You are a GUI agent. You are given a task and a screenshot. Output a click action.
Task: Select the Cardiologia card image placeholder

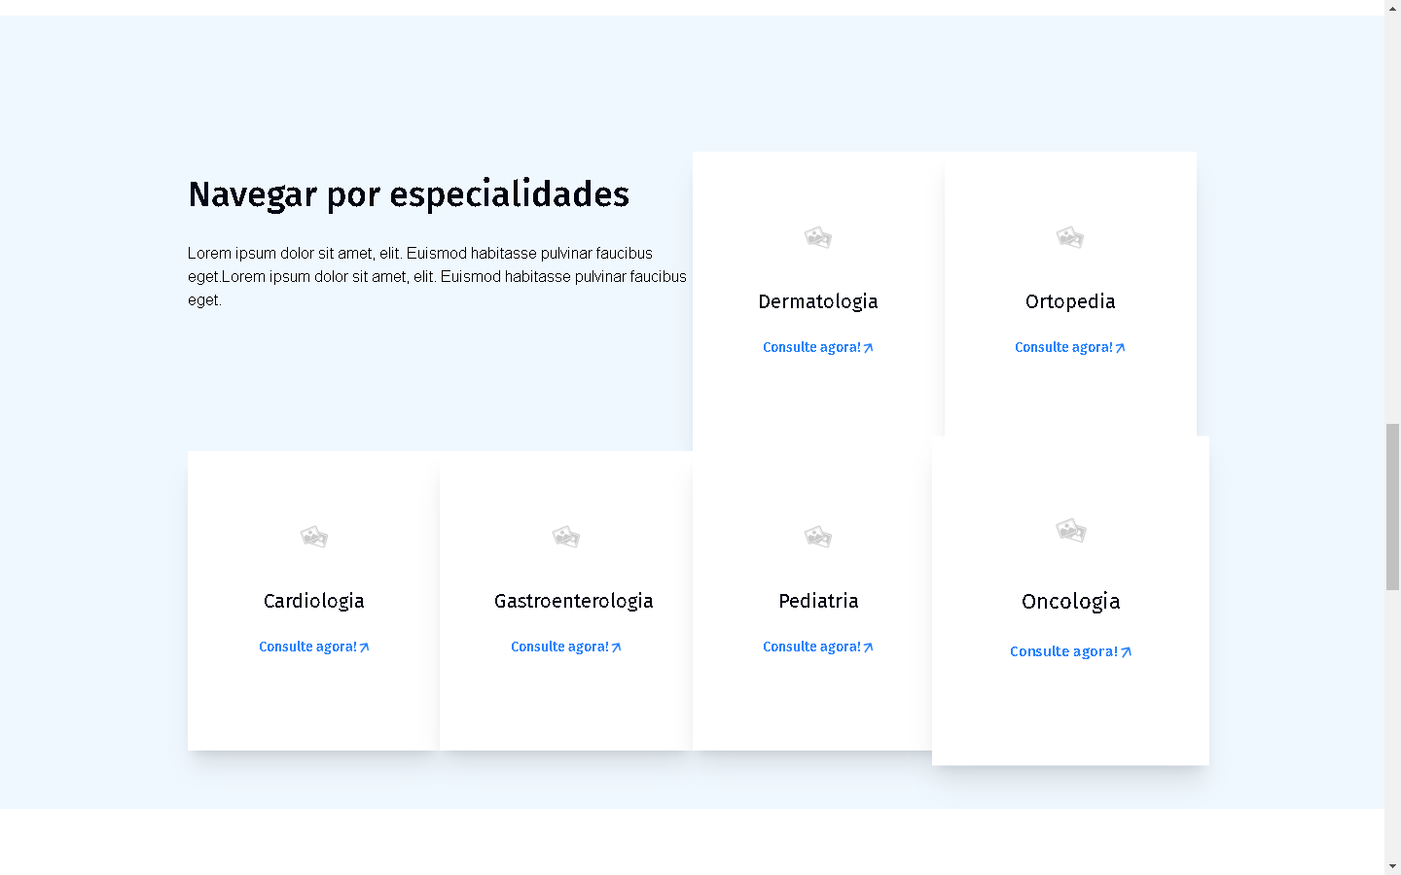[313, 537]
